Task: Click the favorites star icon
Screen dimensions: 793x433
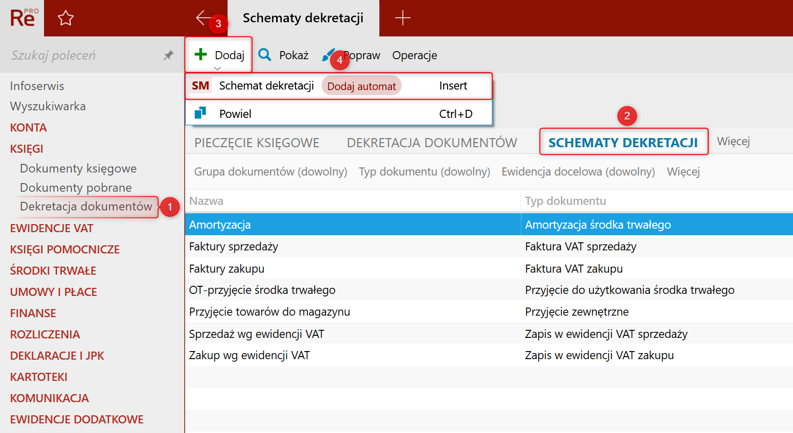Action: click(66, 18)
